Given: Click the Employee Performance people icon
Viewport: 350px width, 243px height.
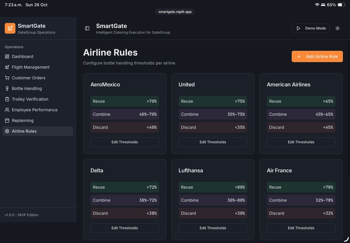Looking at the screenshot, I should pyautogui.click(x=7, y=110).
